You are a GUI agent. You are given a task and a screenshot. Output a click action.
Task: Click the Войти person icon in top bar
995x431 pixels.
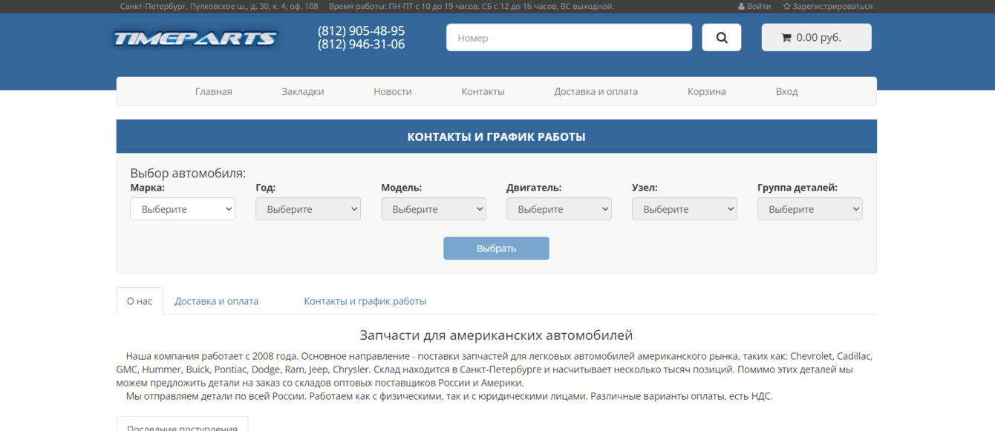tap(743, 6)
